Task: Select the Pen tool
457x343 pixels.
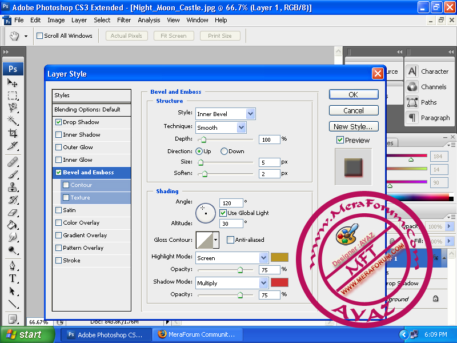Action: click(x=12, y=266)
